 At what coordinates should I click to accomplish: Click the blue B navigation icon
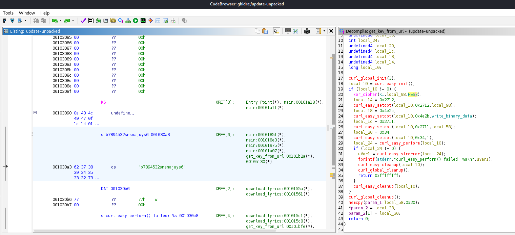[x=20, y=21]
